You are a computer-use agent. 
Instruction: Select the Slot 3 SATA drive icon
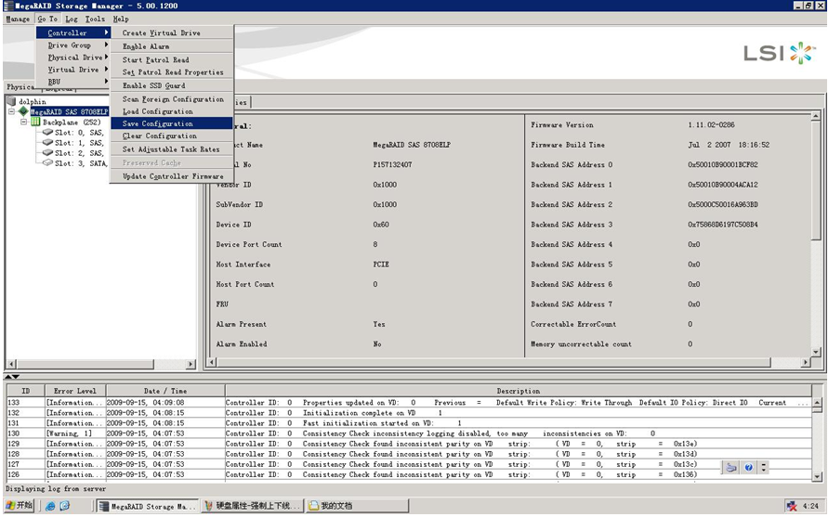(x=46, y=163)
